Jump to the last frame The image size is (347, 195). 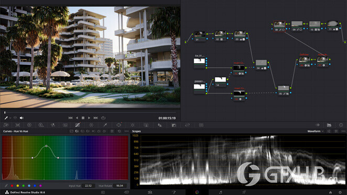pos(95,118)
